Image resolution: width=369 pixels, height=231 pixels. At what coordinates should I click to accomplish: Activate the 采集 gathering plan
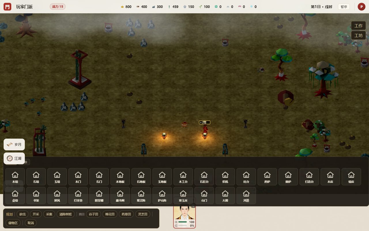(49, 214)
